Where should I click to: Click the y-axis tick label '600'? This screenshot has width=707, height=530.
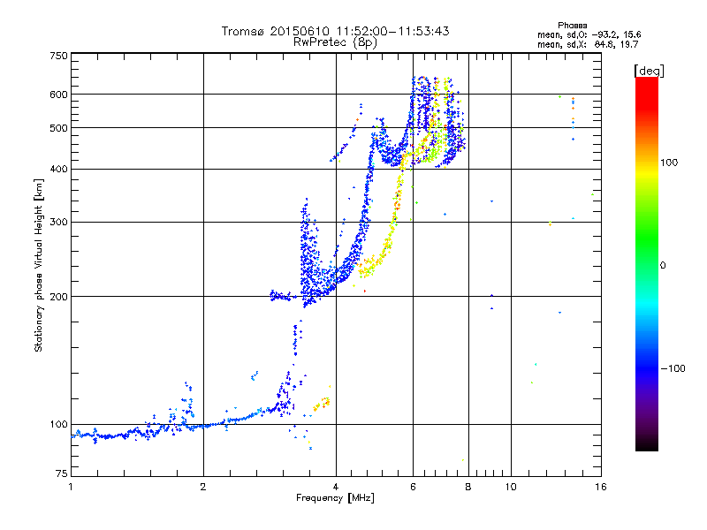(x=58, y=95)
